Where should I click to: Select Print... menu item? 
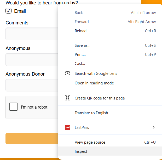tap(80, 55)
